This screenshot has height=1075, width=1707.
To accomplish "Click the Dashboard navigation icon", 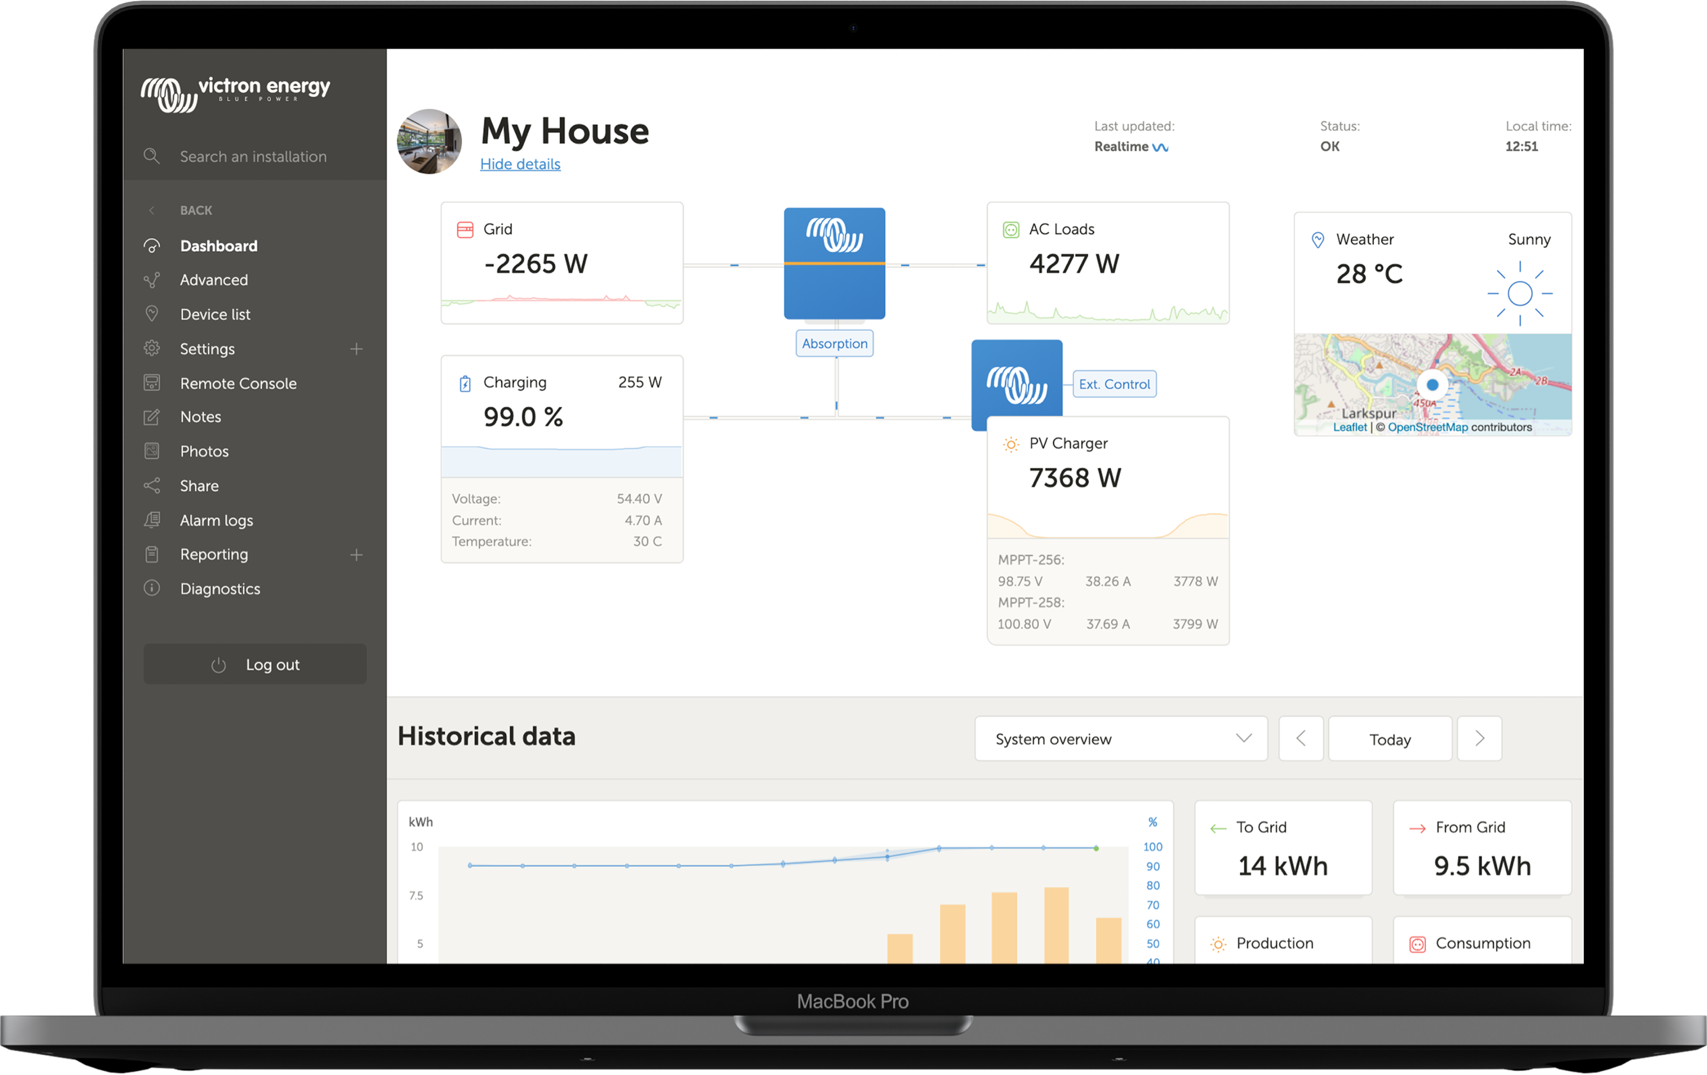I will tap(151, 245).
